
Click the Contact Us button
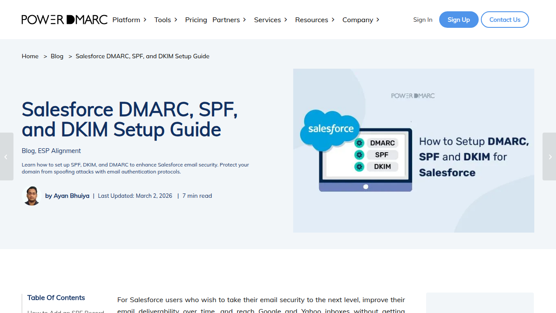[x=505, y=20]
